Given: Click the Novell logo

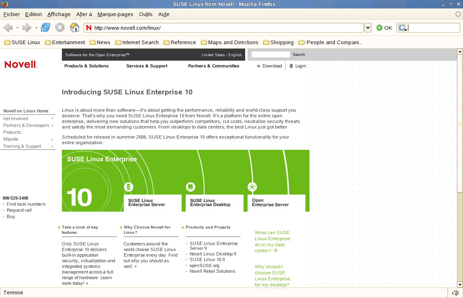Looking at the screenshot, I should click(20, 64).
